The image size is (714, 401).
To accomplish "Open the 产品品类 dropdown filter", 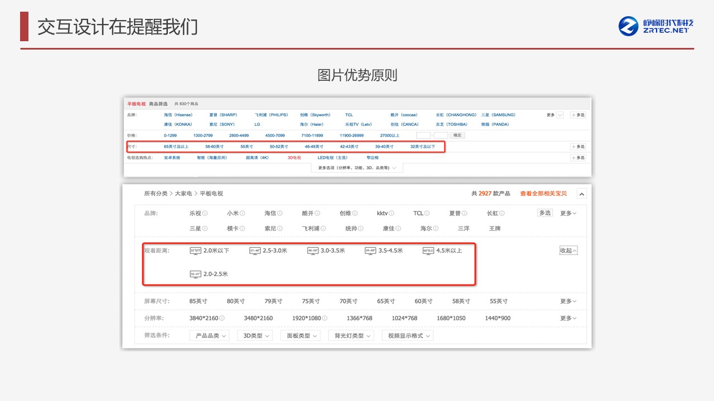I will (209, 336).
